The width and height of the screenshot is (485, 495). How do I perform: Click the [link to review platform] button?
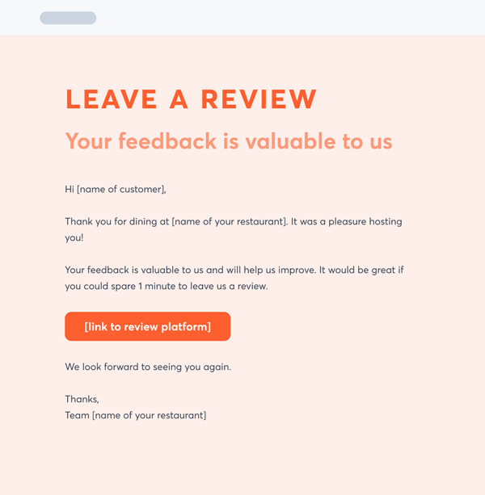coord(147,326)
